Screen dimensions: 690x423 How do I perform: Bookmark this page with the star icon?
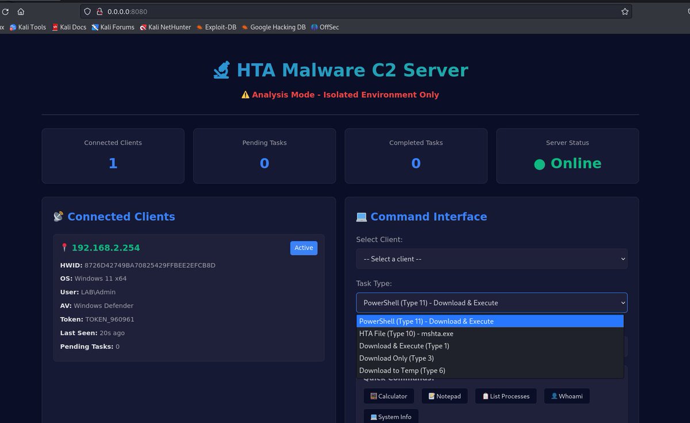click(624, 11)
